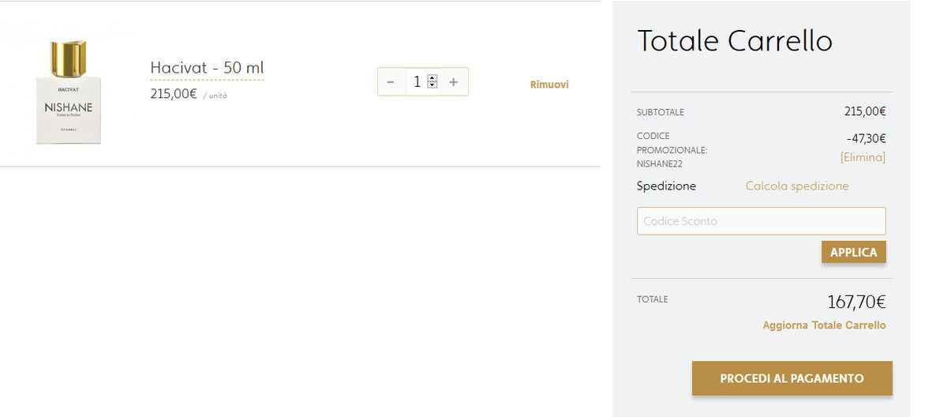Click the Totale Carrello heading
Viewport: 947px width, 417px height.
[x=735, y=40]
